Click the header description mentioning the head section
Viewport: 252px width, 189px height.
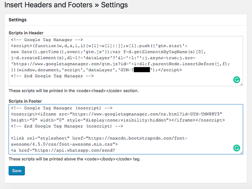(73, 91)
